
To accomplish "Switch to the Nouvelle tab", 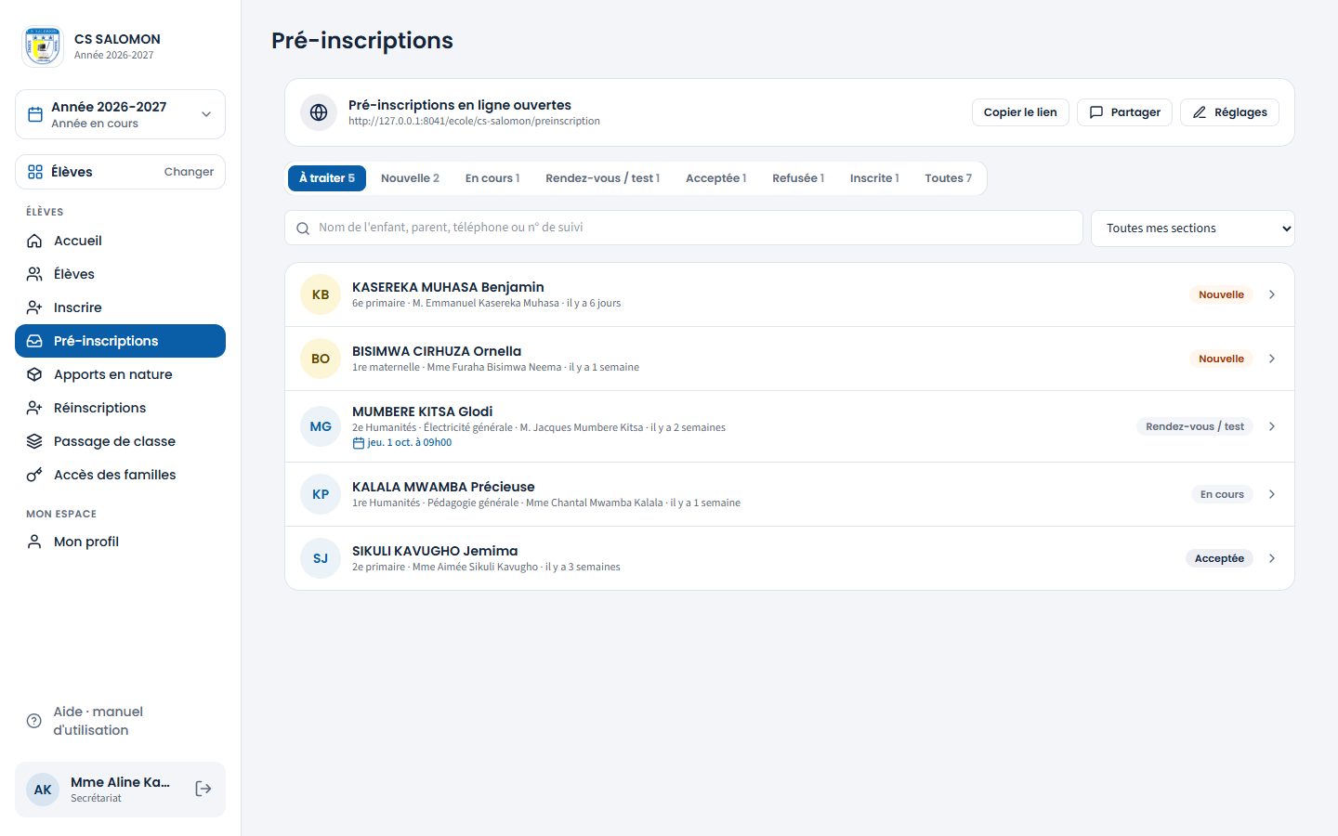I will 410,178.
